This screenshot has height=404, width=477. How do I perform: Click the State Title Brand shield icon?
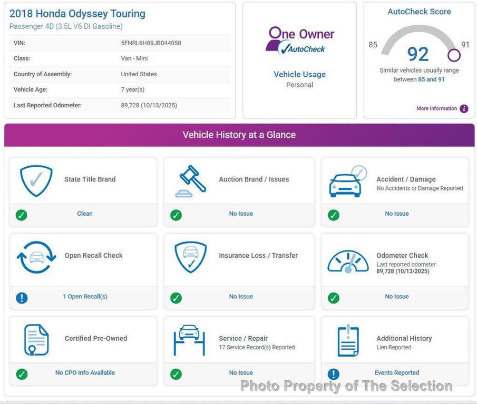click(36, 180)
